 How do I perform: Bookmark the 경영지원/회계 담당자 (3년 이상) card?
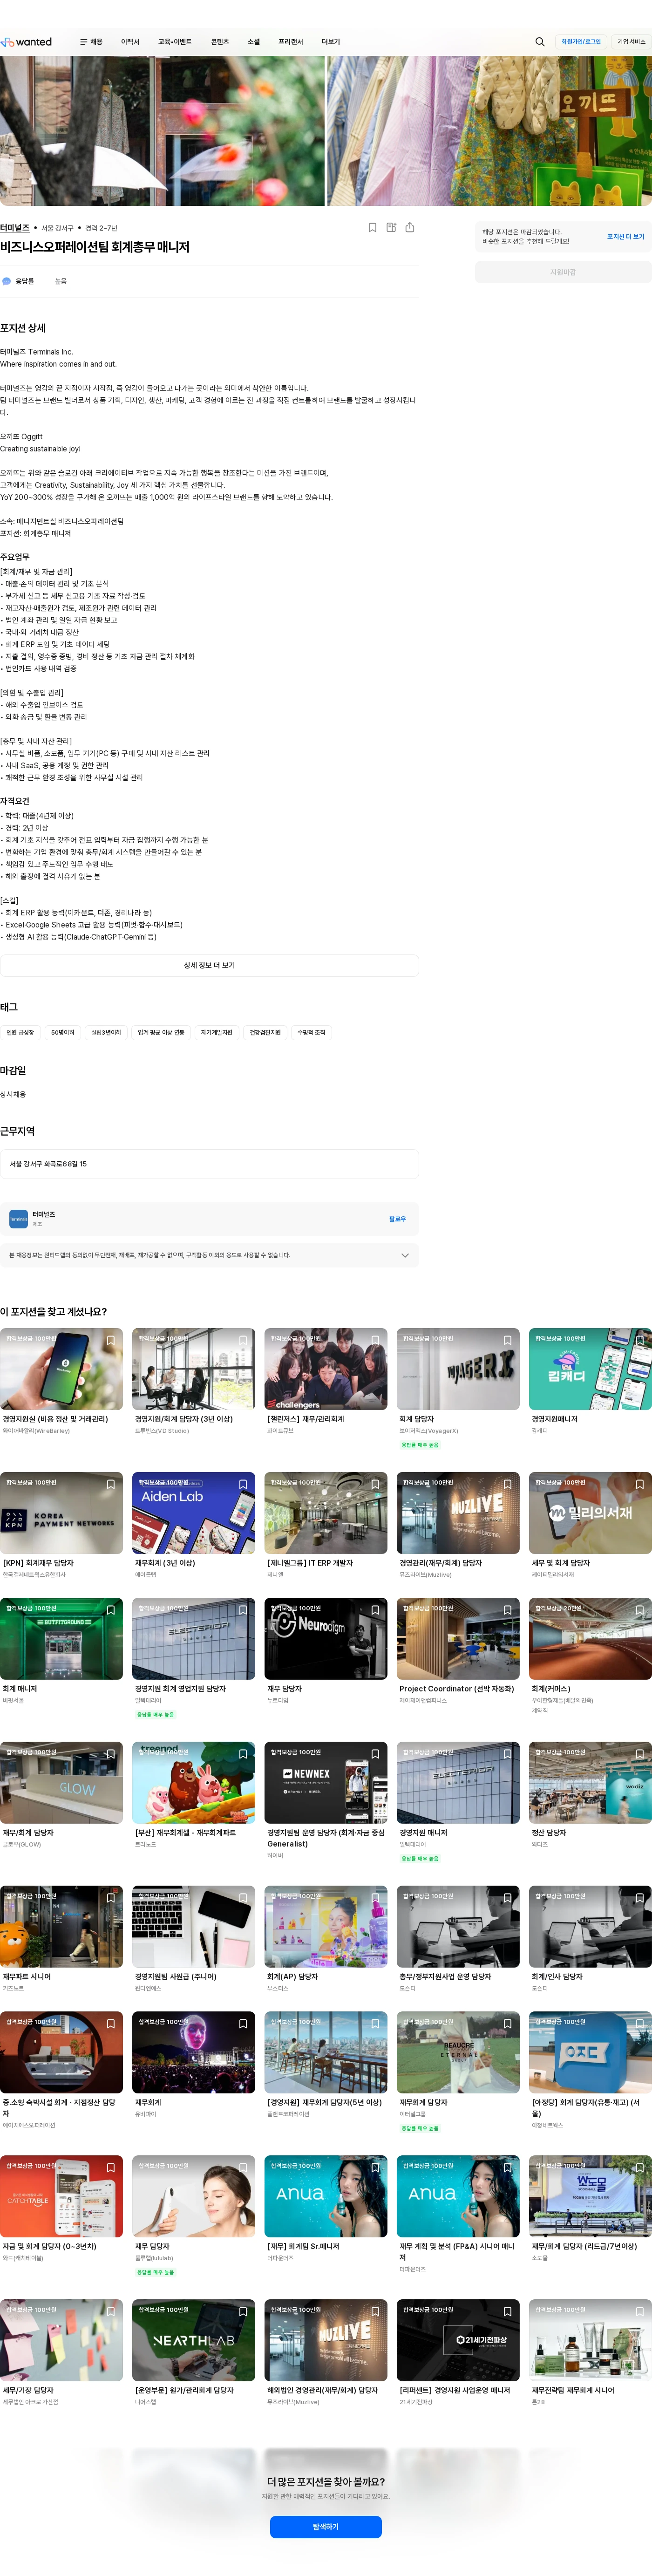click(x=243, y=1341)
